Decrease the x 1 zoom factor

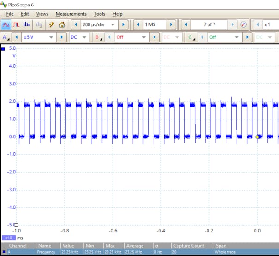coord(258,24)
